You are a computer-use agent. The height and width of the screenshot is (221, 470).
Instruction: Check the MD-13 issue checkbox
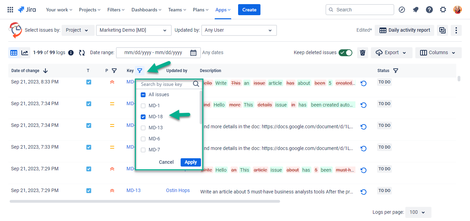[x=143, y=128]
